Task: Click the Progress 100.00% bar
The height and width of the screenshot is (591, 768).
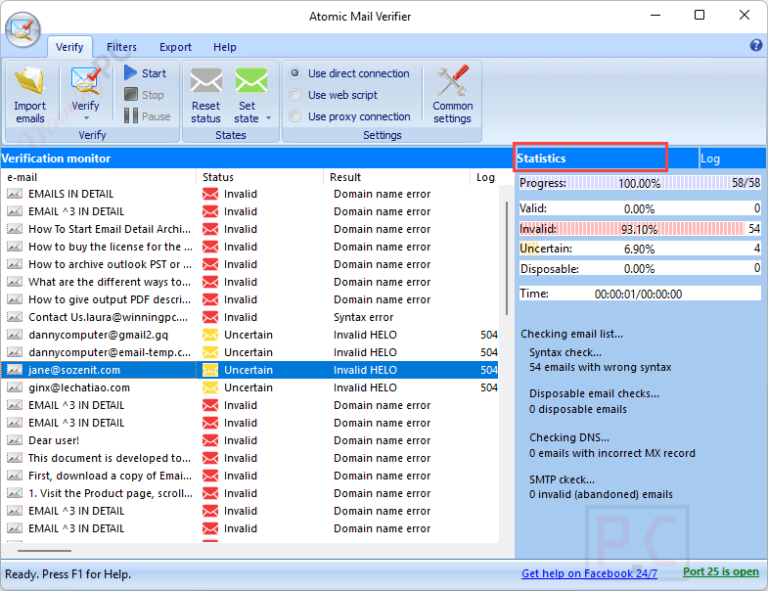Action: pos(640,183)
